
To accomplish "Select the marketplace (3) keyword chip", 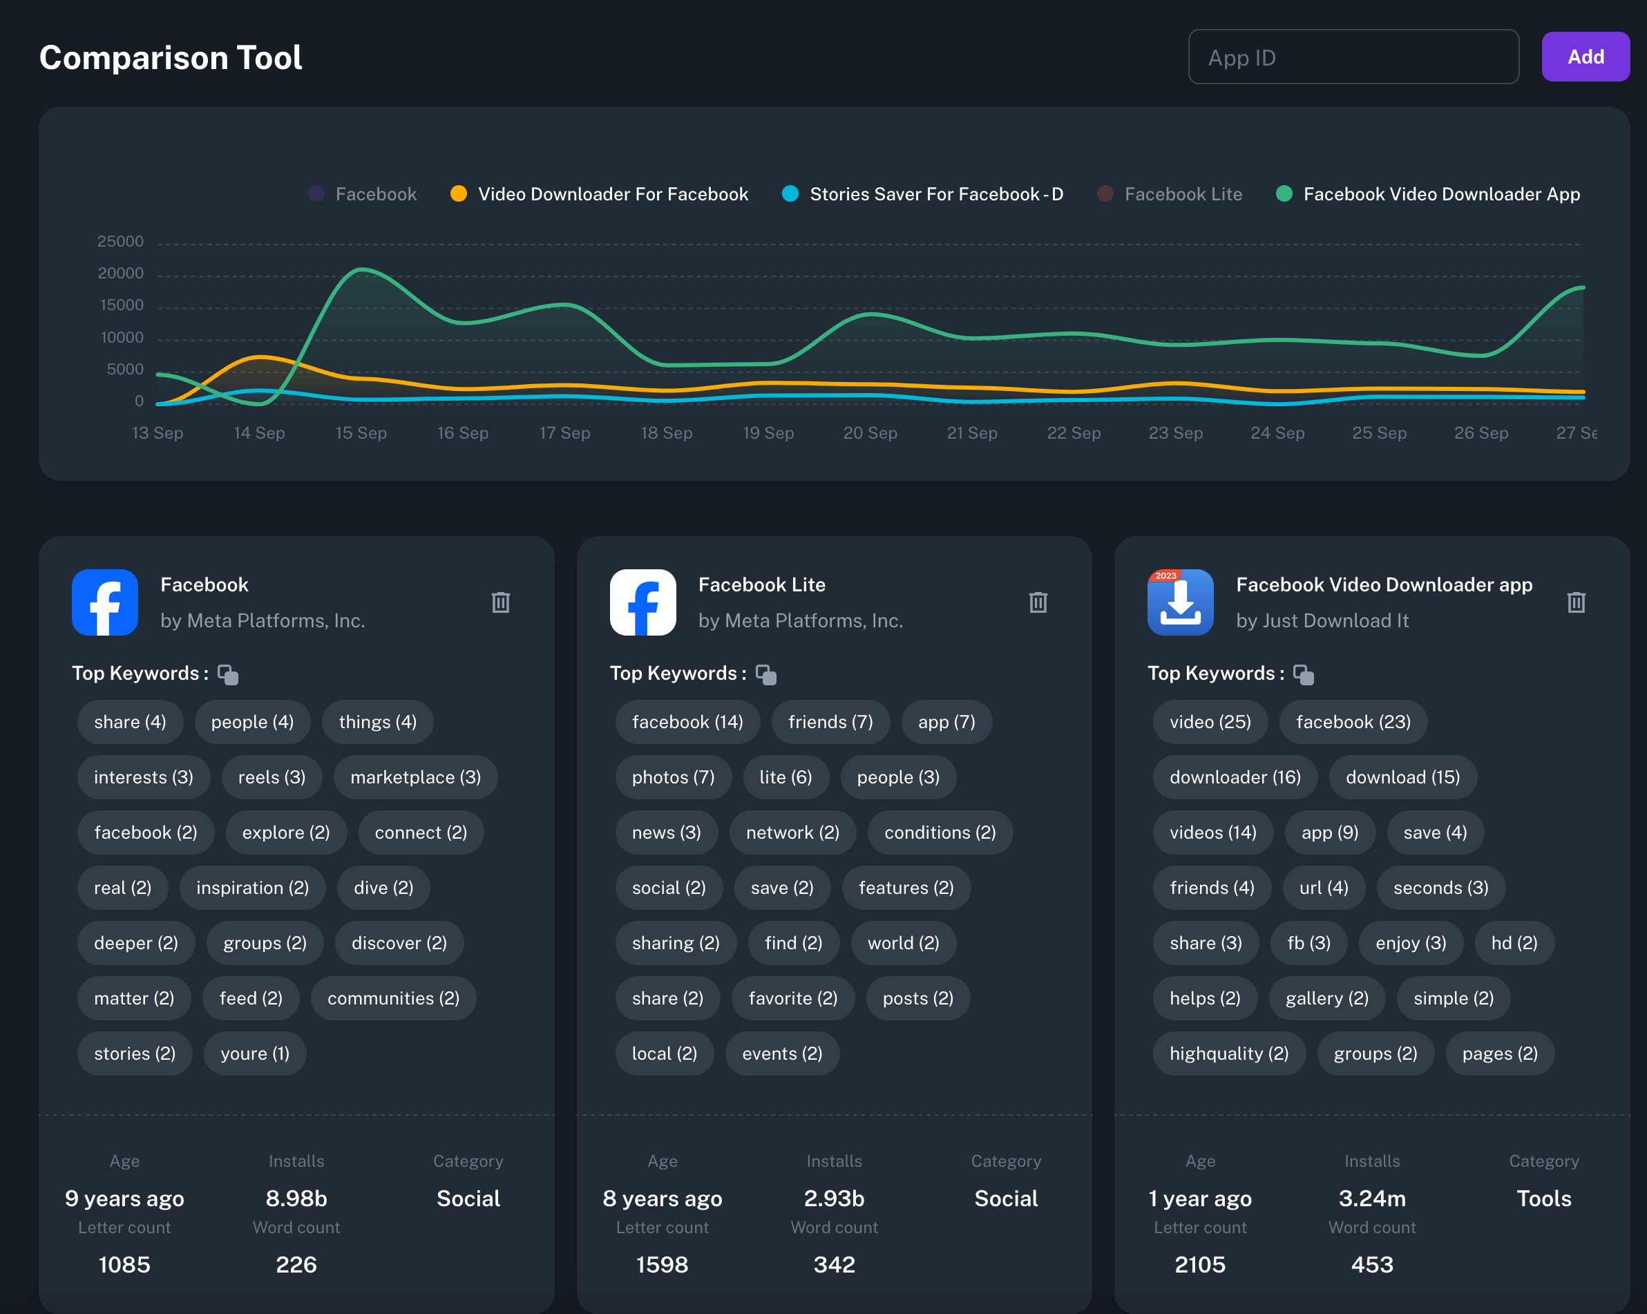I will (416, 777).
